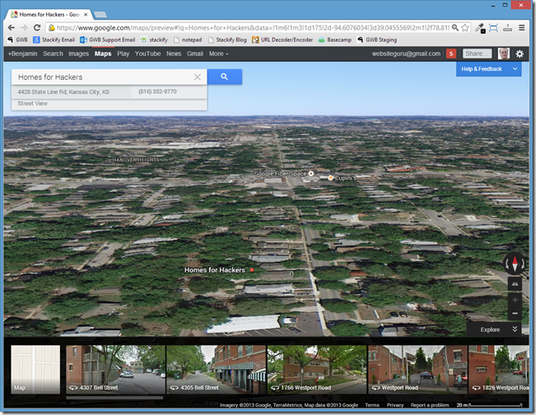Image resolution: width=536 pixels, height=415 pixels.
Task: Switch to Map view thumbnail
Action: pyautogui.click(x=35, y=369)
